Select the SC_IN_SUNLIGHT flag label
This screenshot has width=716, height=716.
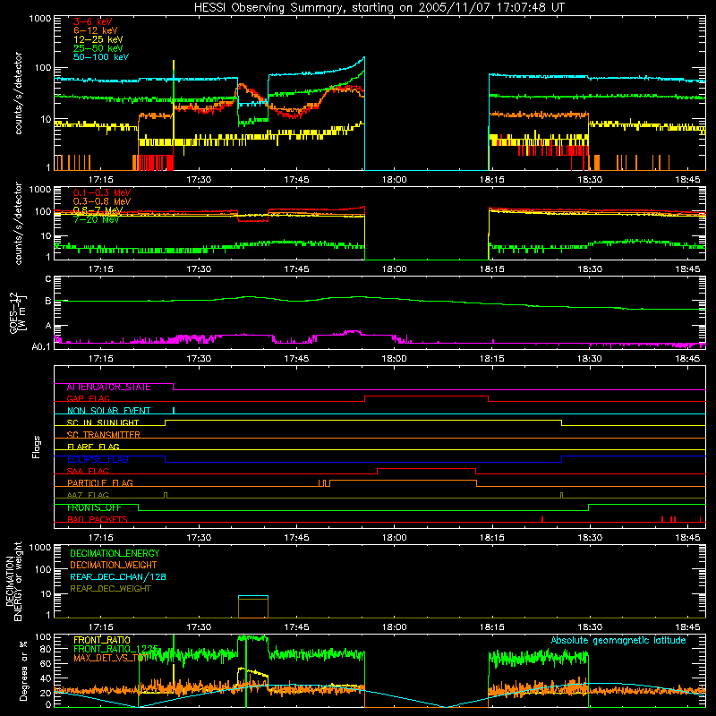[x=103, y=422]
